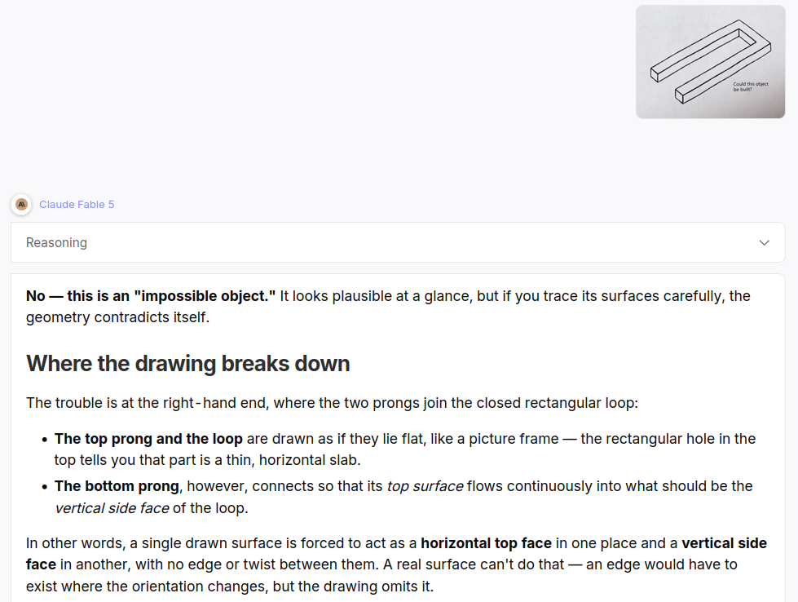This screenshot has width=798, height=602.
Task: Click the "Where the drawing breaks down" heading
Action: [187, 364]
